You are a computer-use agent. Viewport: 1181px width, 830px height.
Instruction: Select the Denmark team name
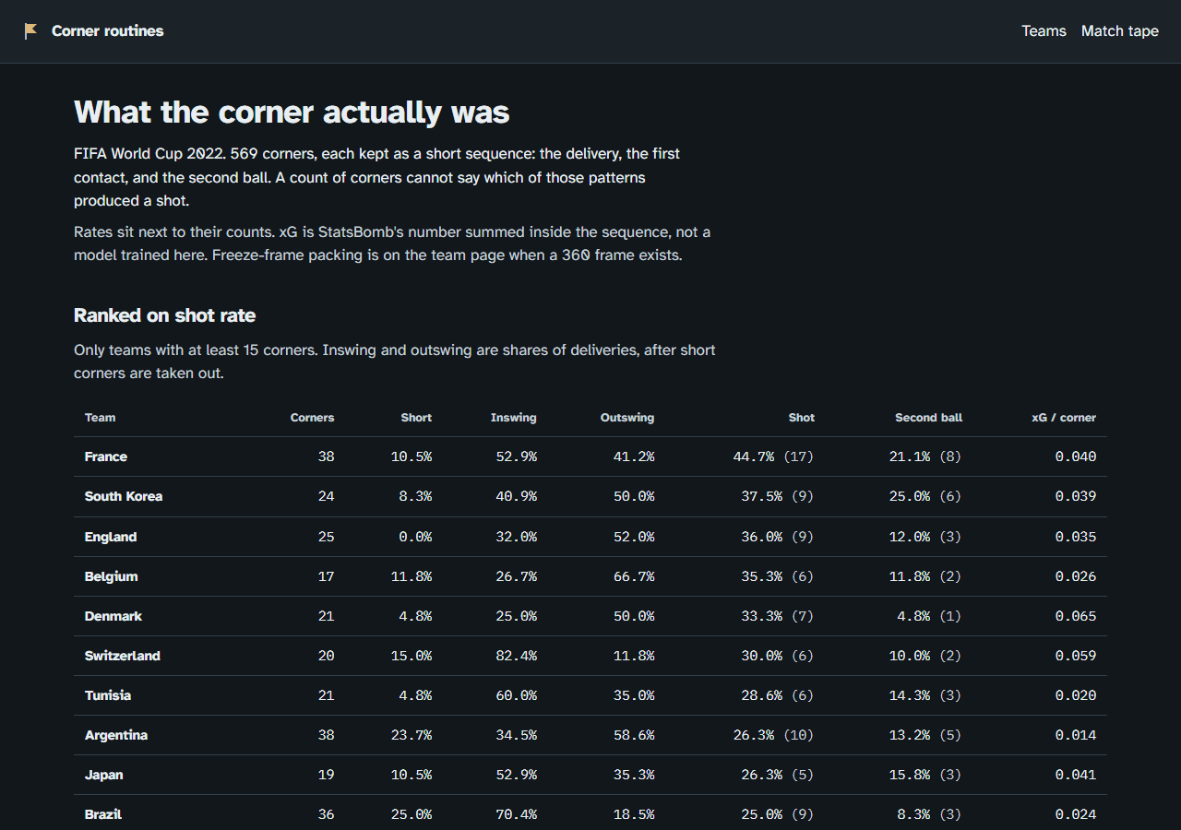113,616
